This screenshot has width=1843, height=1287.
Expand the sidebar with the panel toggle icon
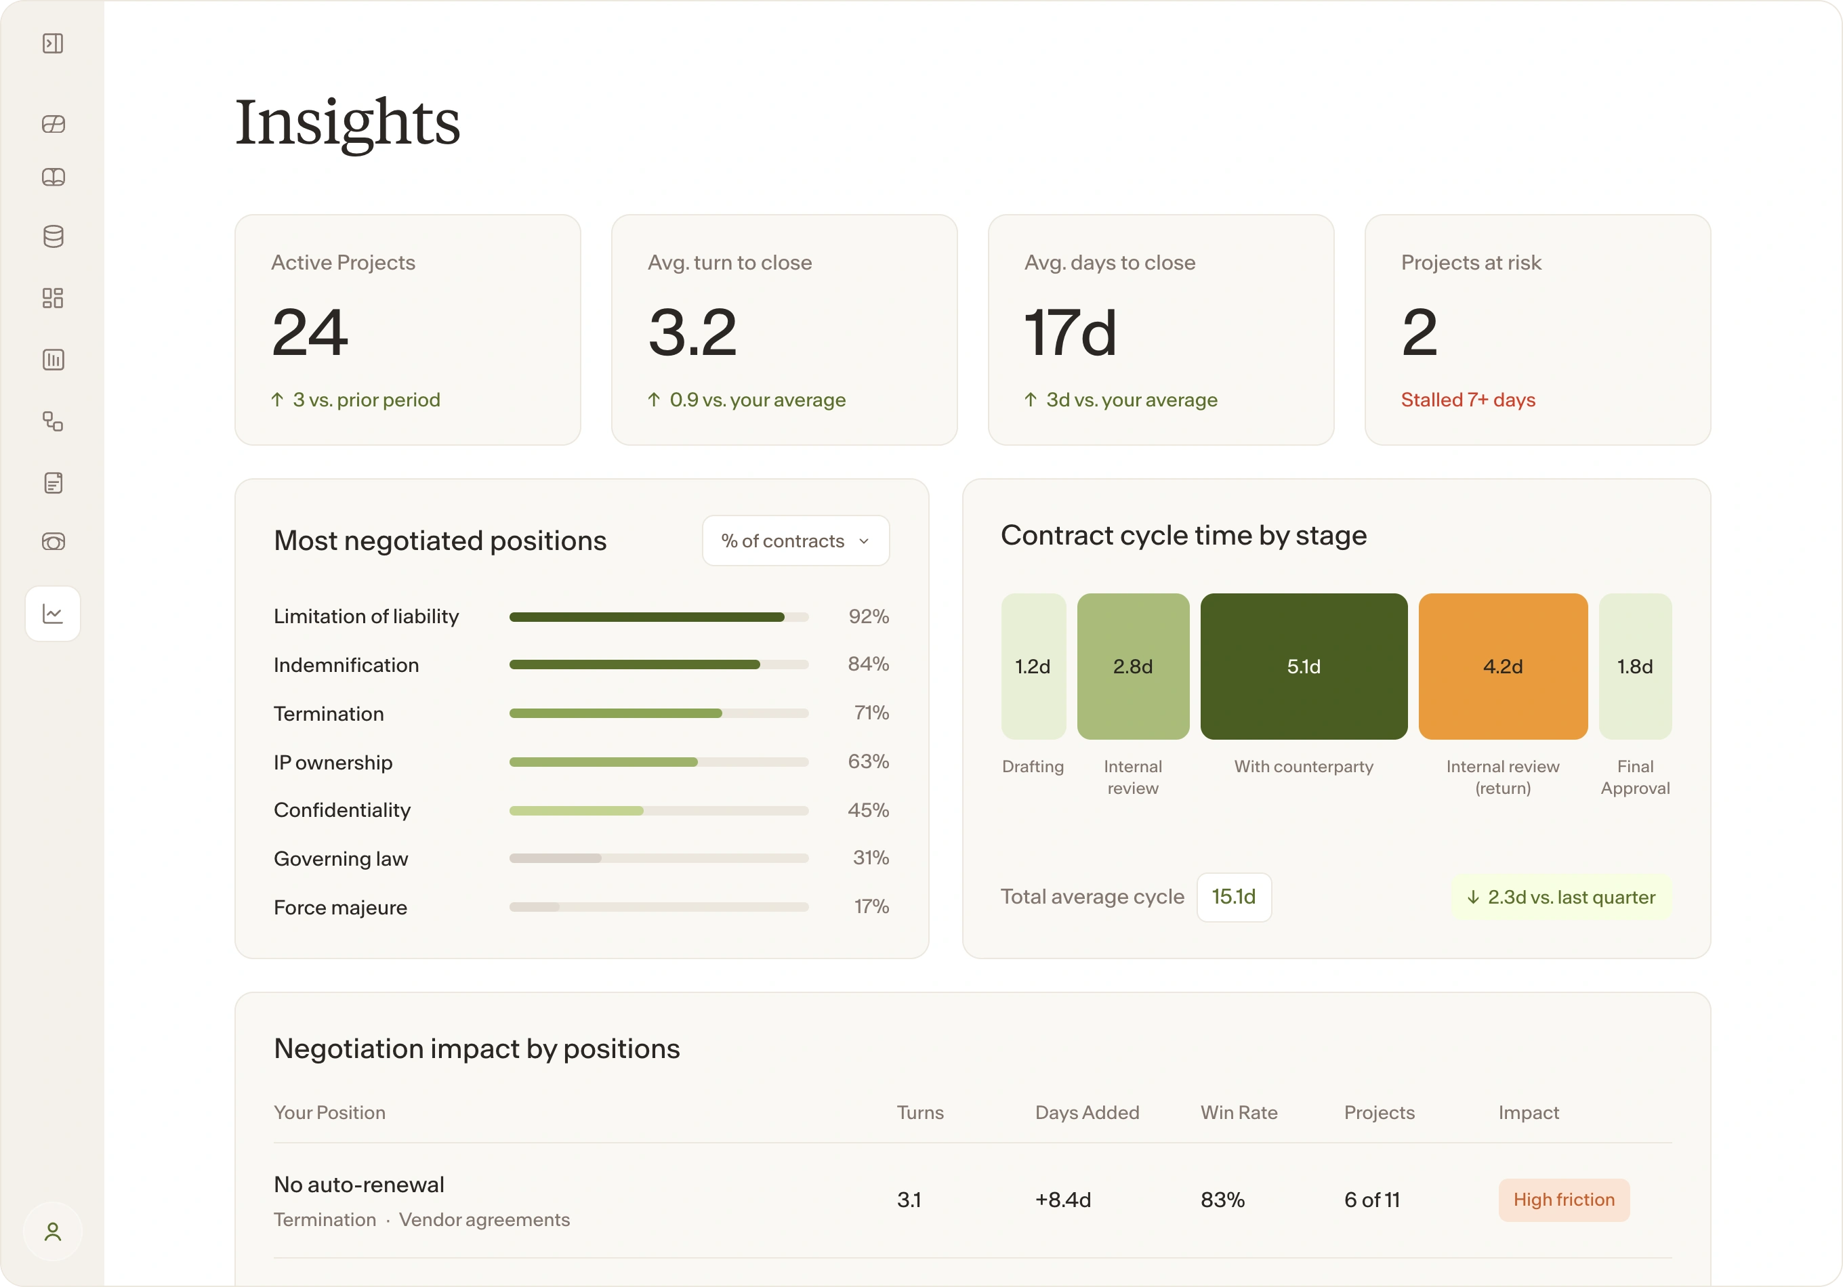tap(53, 43)
